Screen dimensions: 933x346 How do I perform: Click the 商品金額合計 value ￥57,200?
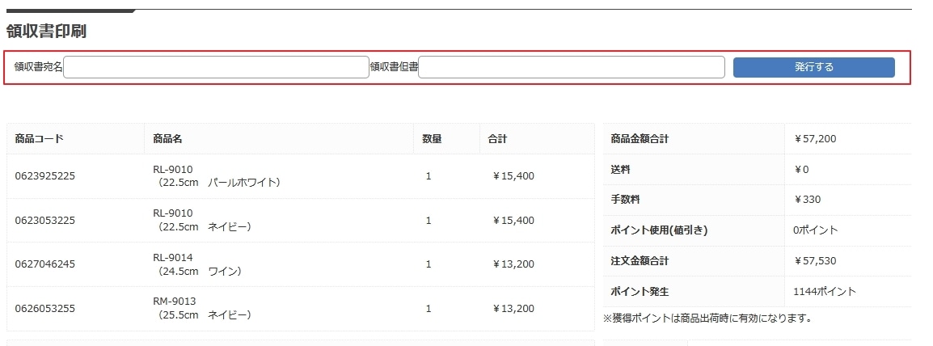coord(815,139)
